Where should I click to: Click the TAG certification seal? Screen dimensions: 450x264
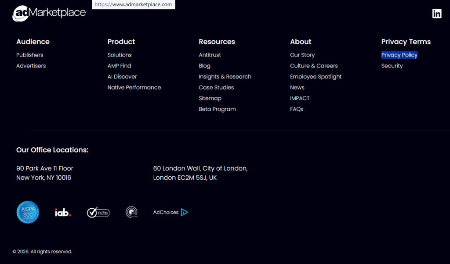131,212
